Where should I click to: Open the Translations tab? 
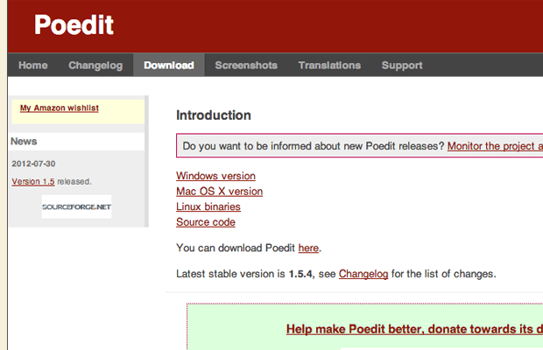point(328,65)
